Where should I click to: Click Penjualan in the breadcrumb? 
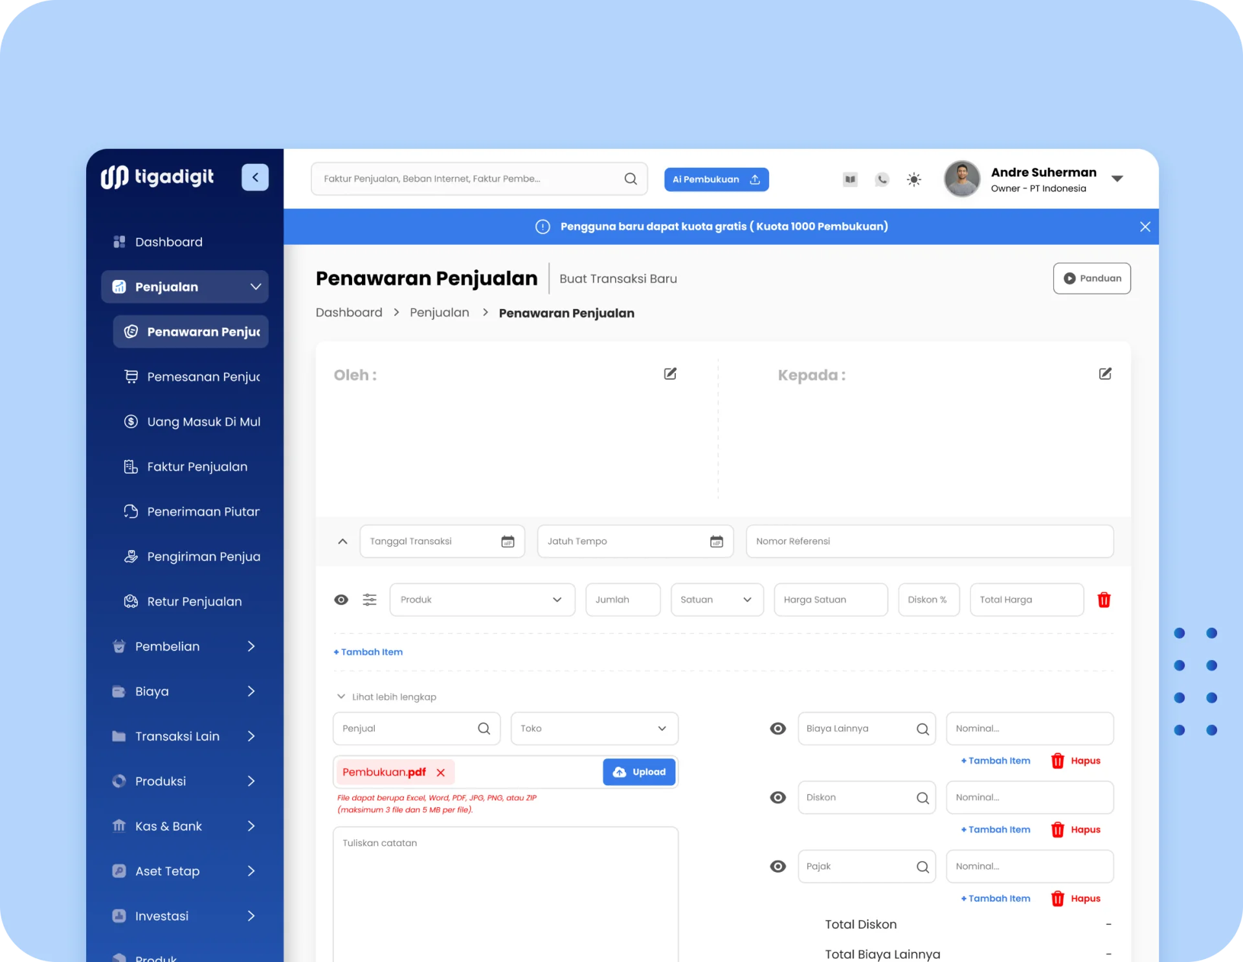coord(440,313)
